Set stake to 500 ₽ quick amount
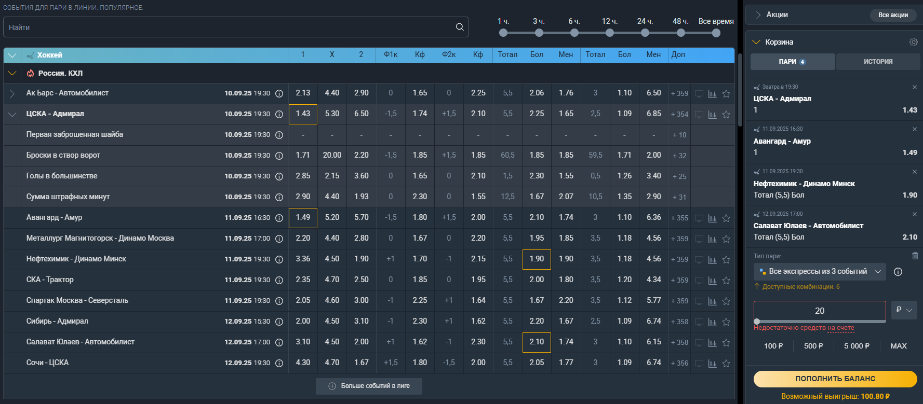The image size is (923, 404). [x=813, y=346]
